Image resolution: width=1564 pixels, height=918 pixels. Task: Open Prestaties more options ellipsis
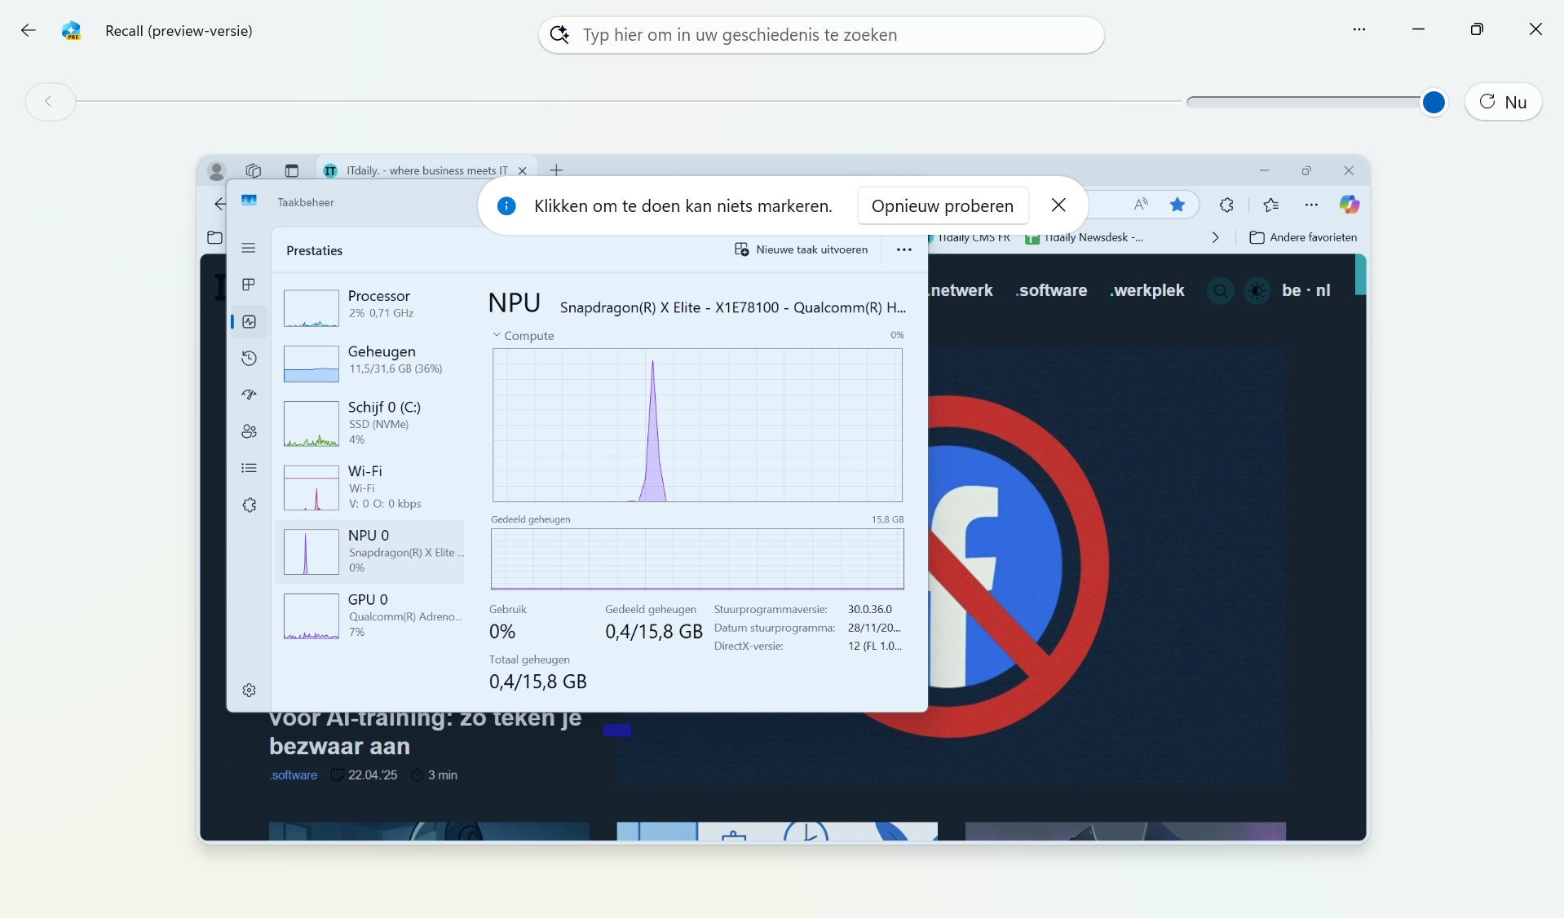903,249
